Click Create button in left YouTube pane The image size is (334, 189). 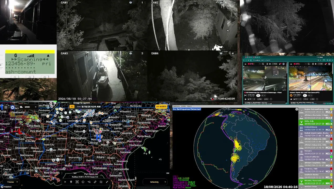(275, 64)
